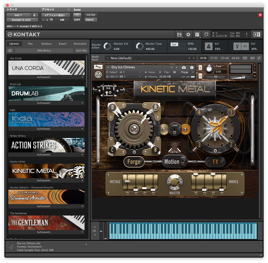Click node 4 on the Motion wheel

point(199,112)
